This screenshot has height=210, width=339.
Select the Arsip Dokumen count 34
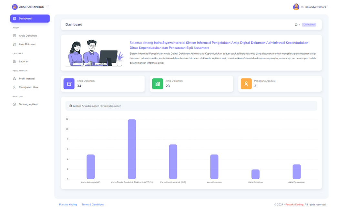coord(79,86)
